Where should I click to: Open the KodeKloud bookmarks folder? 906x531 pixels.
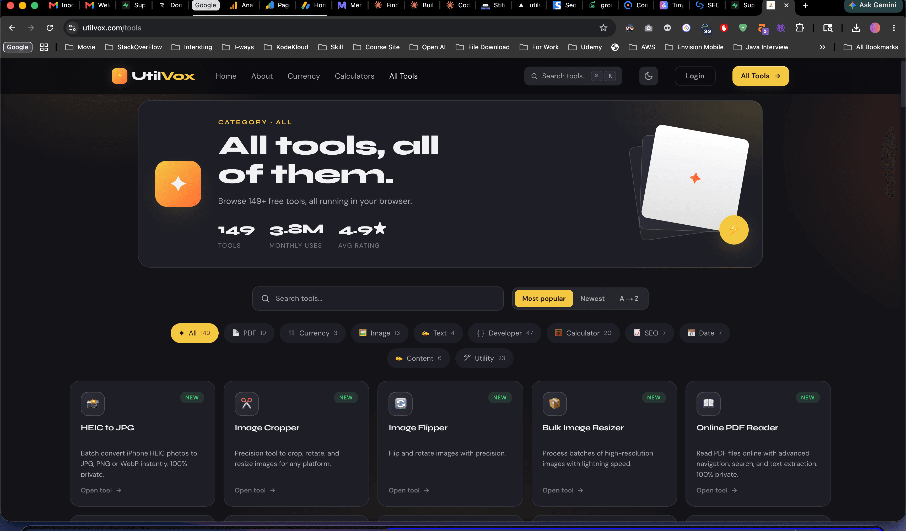click(x=286, y=47)
